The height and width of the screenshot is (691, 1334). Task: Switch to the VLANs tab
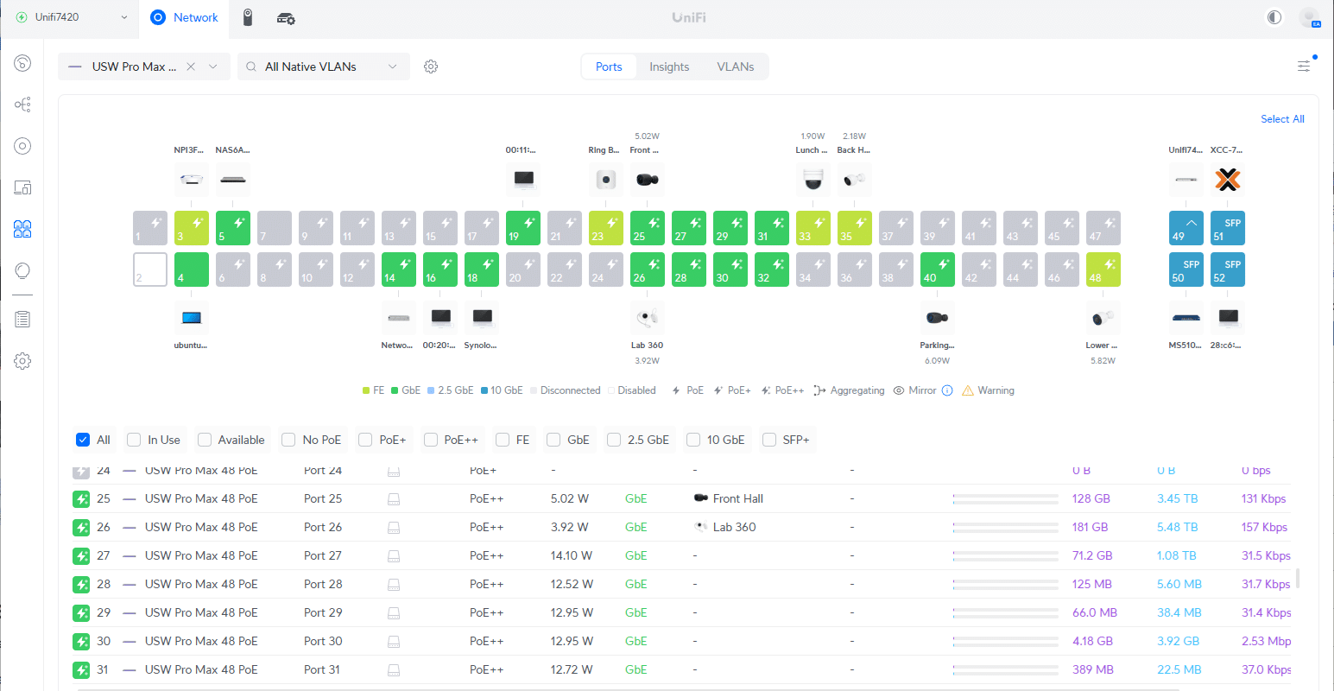736,67
